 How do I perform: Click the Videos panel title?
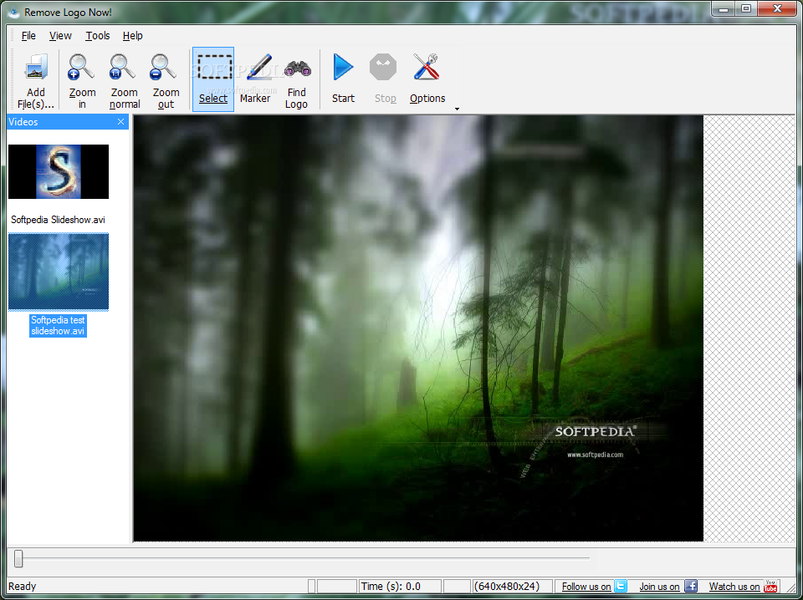click(23, 122)
